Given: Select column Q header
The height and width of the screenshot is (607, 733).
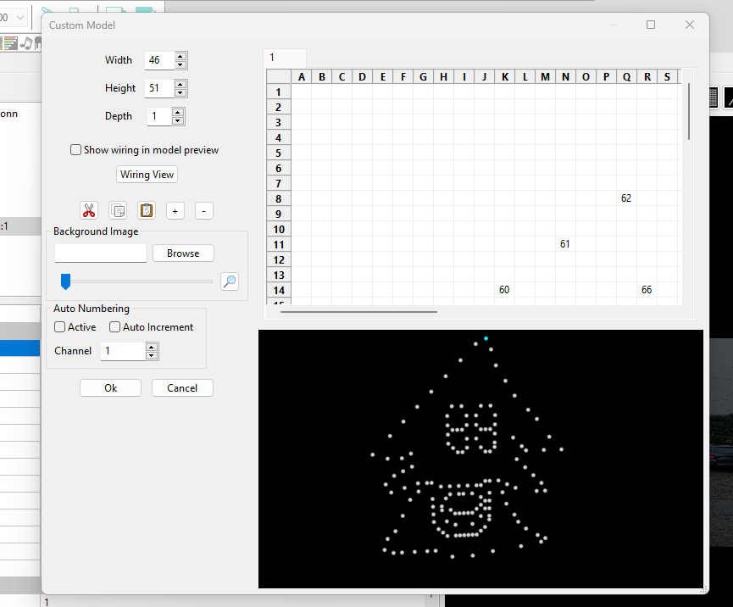Looking at the screenshot, I should click(x=626, y=76).
